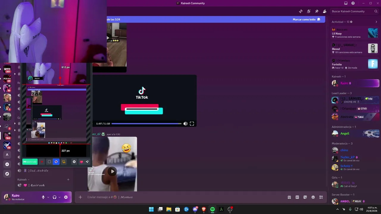Screen dimensions: 381x214
Task: Toggle channel notification mute bell
Action: click(x=309, y=11)
